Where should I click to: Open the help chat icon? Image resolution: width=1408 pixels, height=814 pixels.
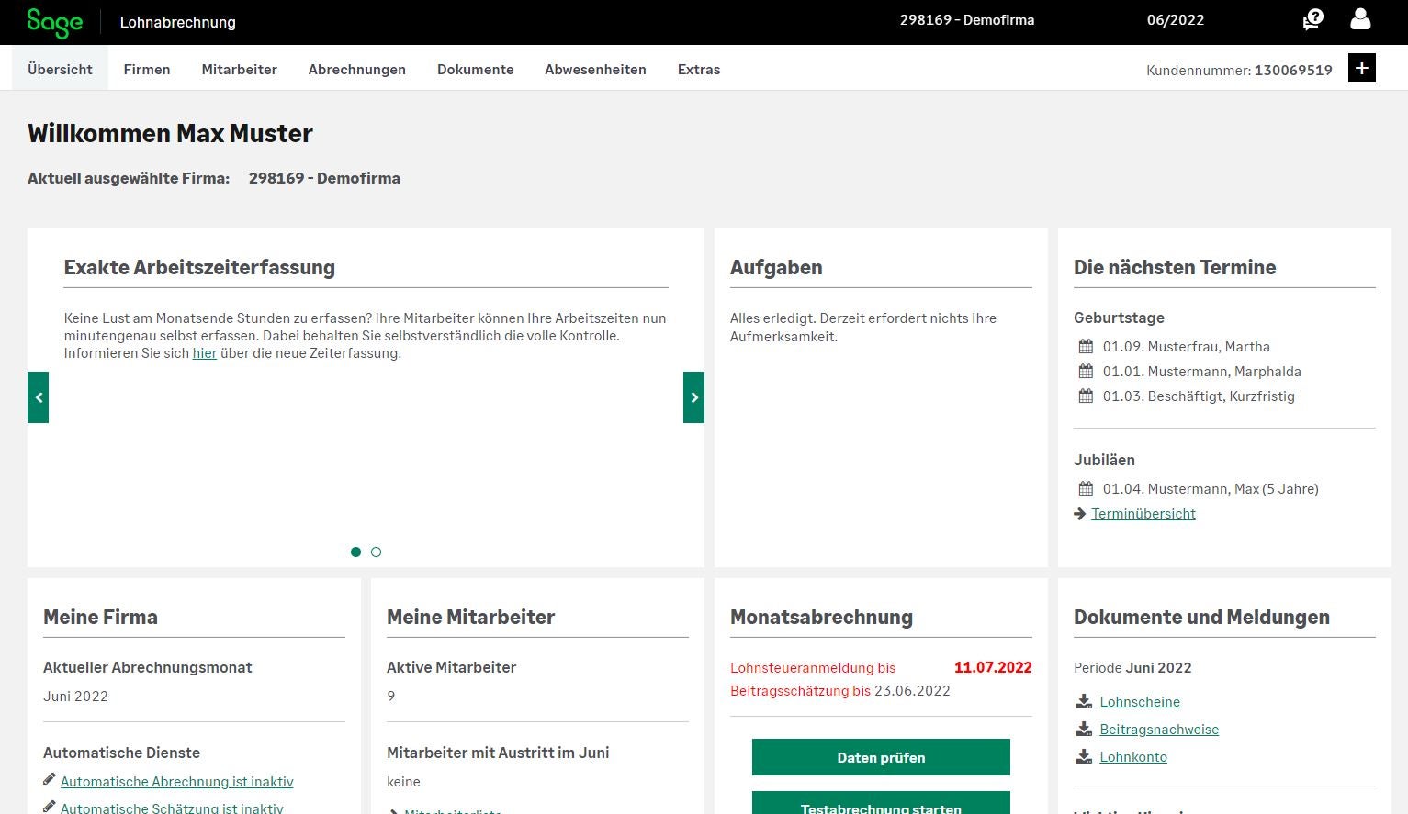tap(1313, 20)
